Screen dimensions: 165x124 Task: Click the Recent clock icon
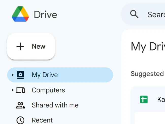[20, 120]
